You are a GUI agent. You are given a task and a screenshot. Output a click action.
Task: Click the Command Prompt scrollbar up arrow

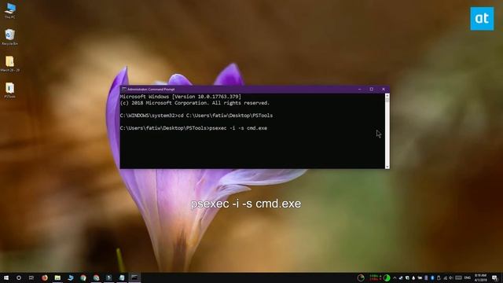(x=387, y=95)
